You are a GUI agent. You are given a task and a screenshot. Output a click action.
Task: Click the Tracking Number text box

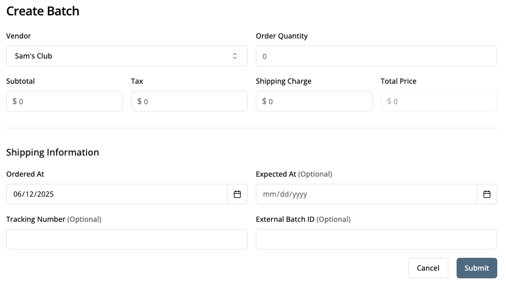click(x=127, y=239)
